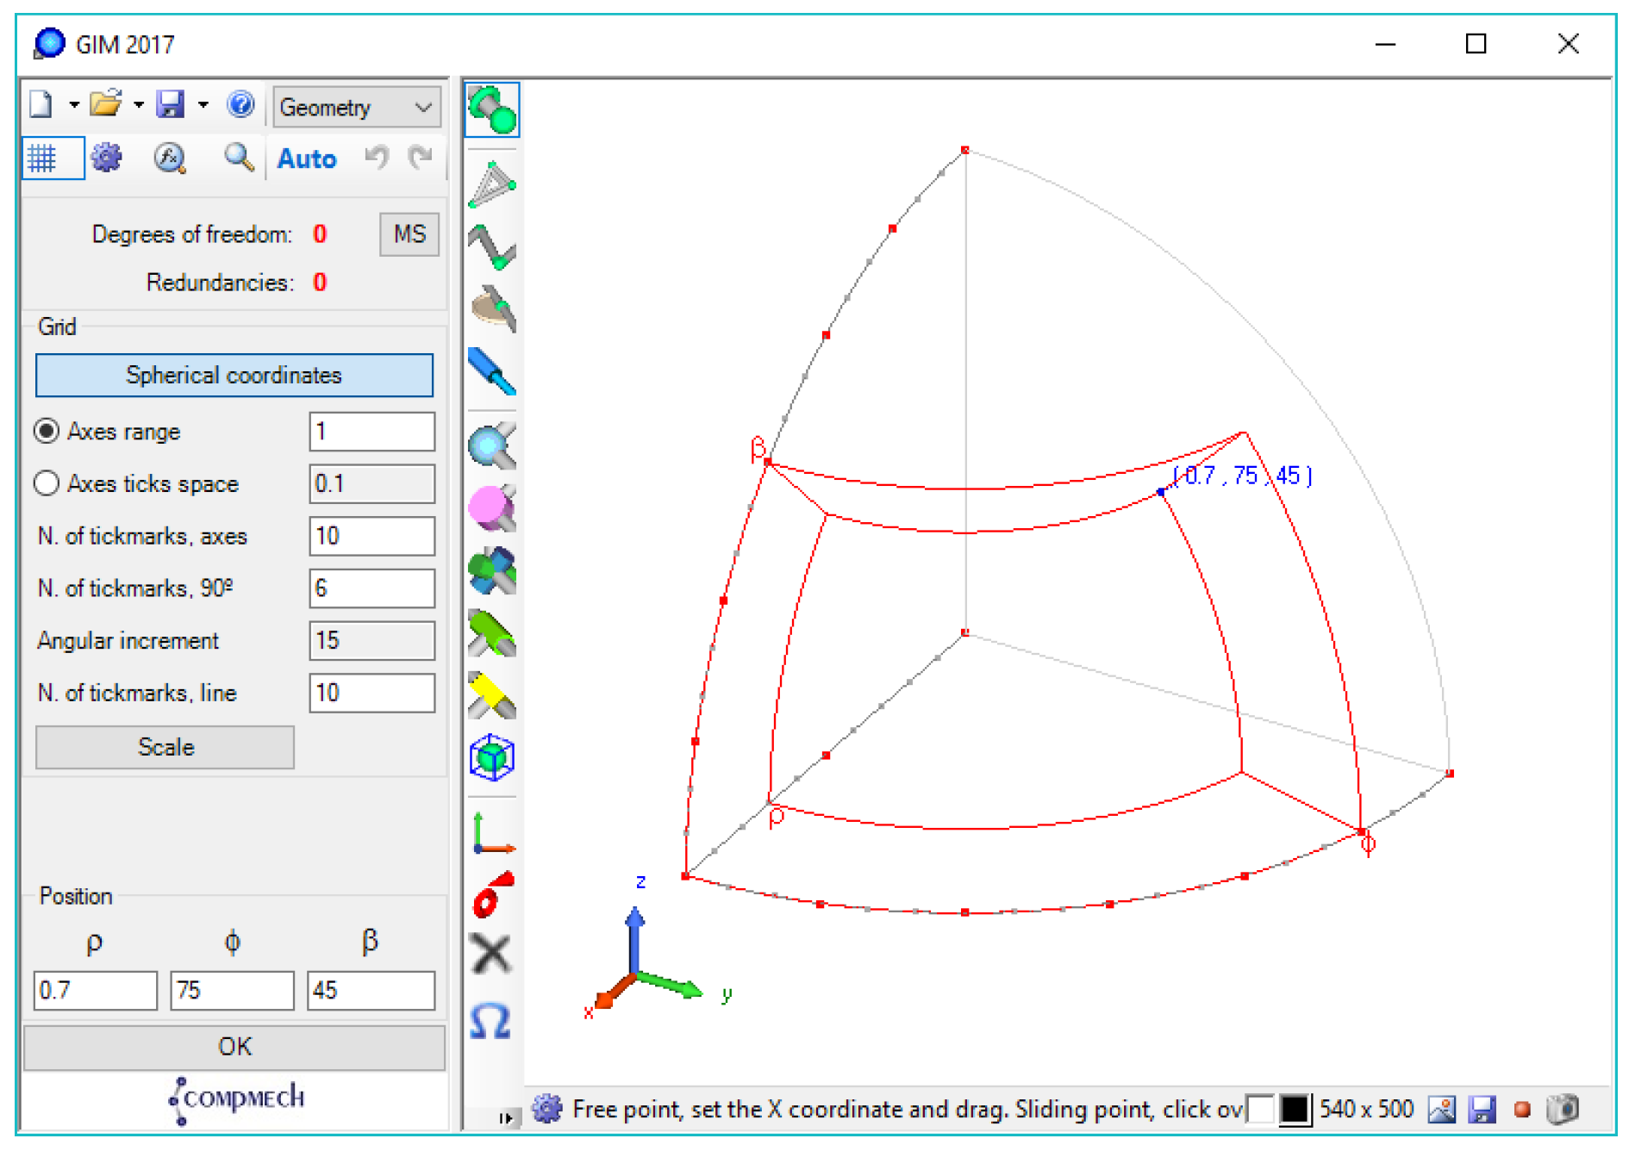This screenshot has width=1629, height=1151.
Task: Click the coordinate axes icon in the vertical toolbar
Action: [492, 834]
